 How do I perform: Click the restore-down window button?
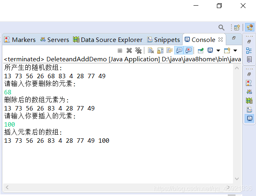(219, 6)
